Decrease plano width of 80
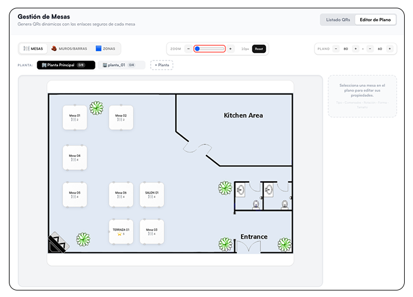 [336, 49]
